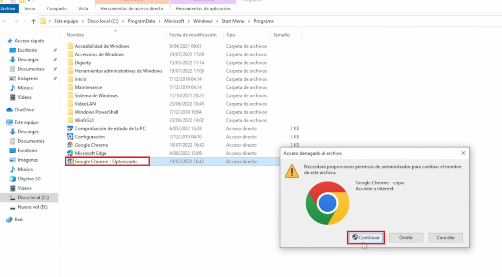The image size is (502, 277).
Task: Select the Digiarty folder icon
Action: (70, 63)
